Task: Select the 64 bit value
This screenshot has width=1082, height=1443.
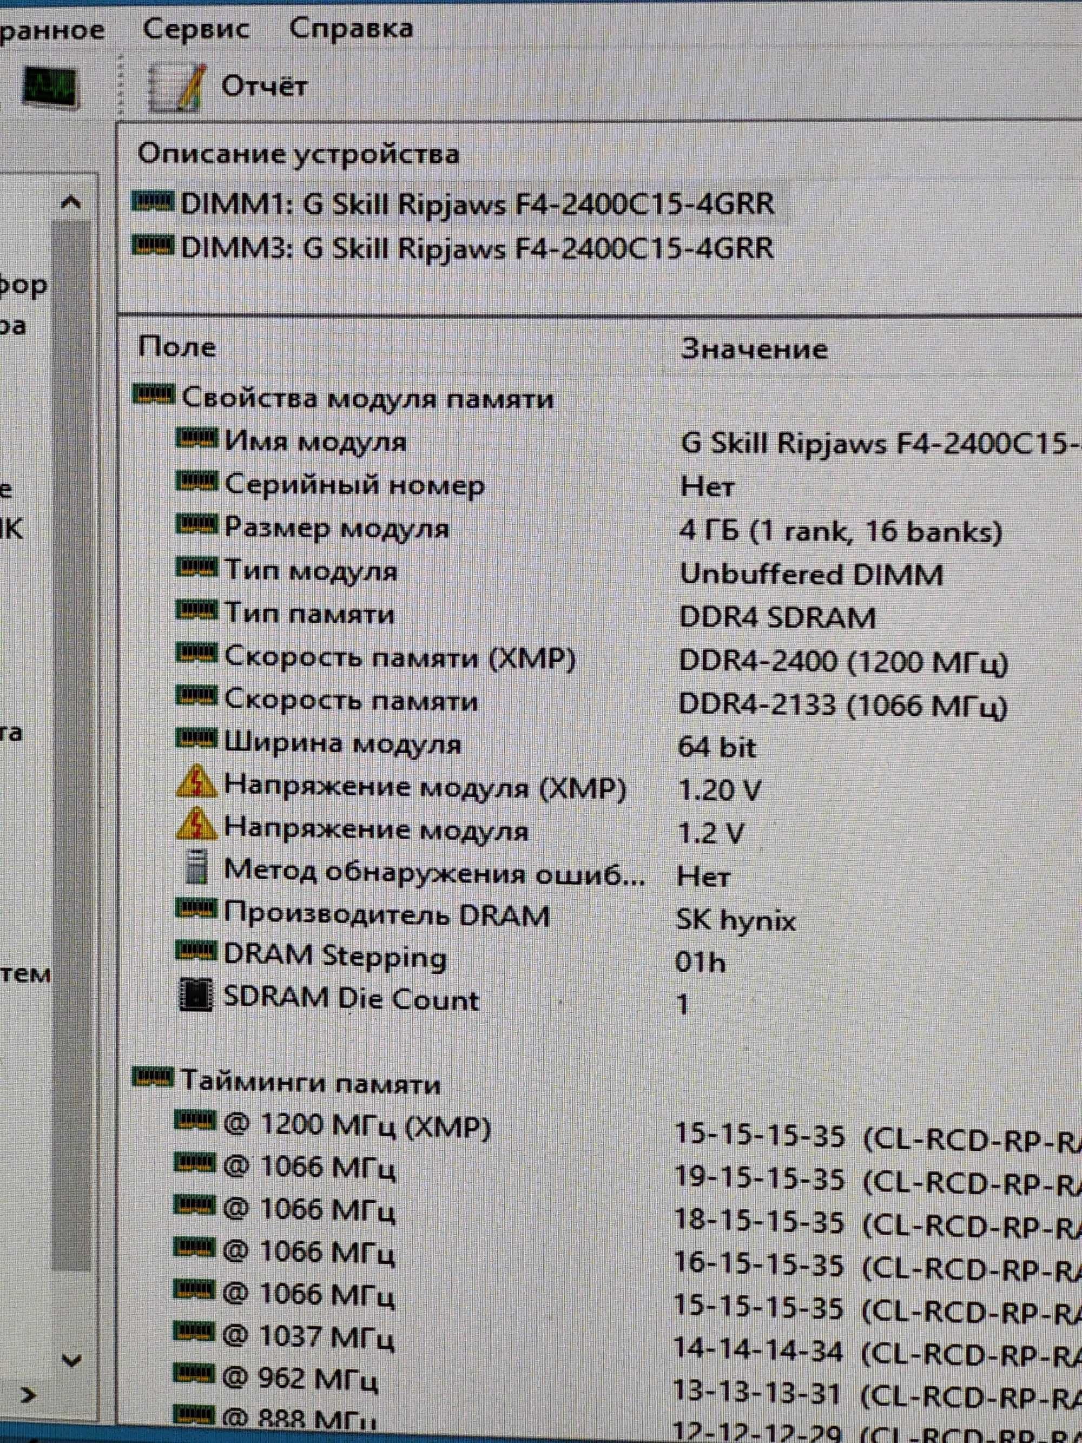Action: 717,747
